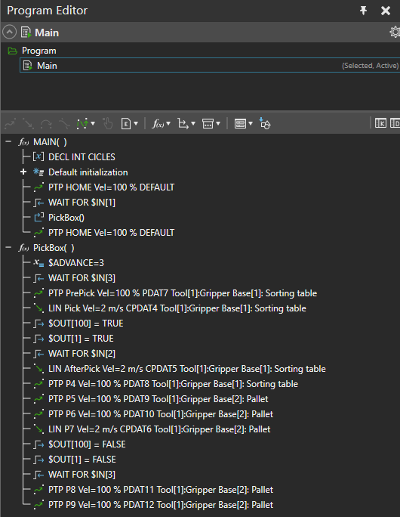Image resolution: width=400 pixels, height=517 pixels.
Task: Pin the Program Editor panel
Action: [x=364, y=11]
